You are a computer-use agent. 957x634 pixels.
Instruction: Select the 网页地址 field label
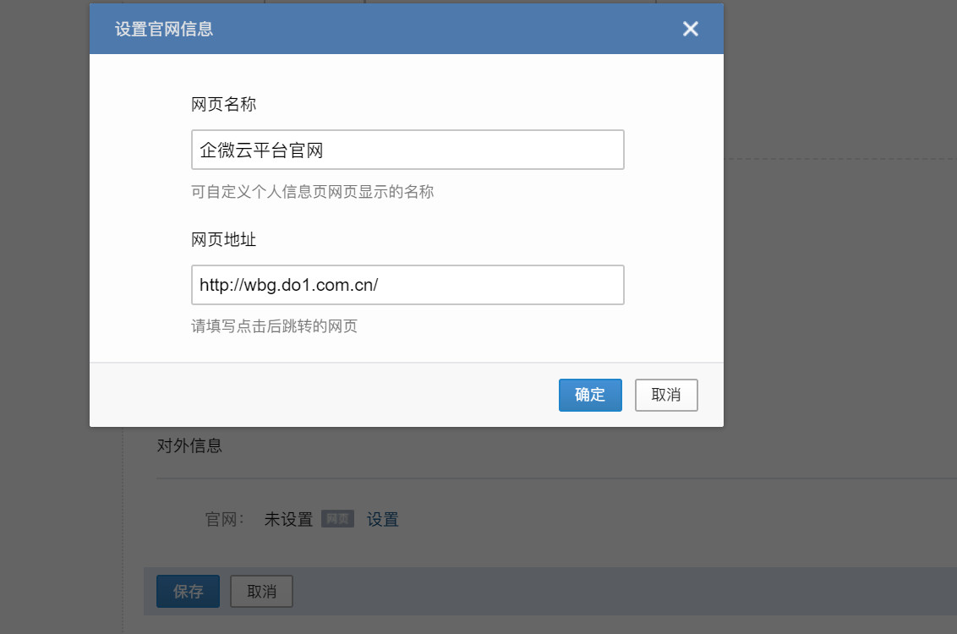pos(224,240)
